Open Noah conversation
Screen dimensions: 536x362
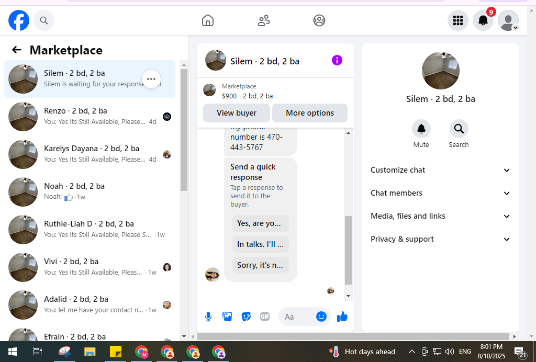click(90, 191)
